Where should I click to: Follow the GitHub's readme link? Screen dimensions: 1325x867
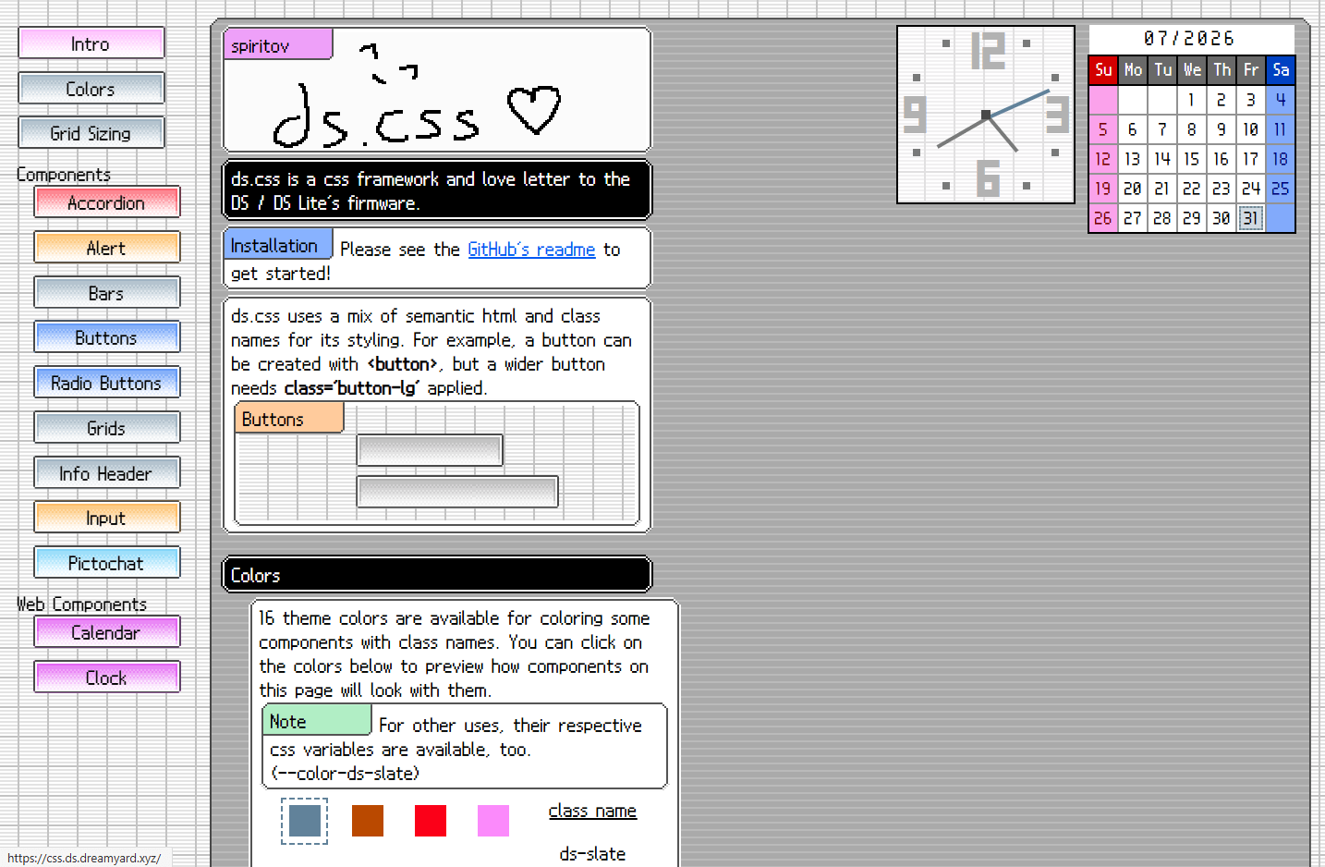[531, 250]
